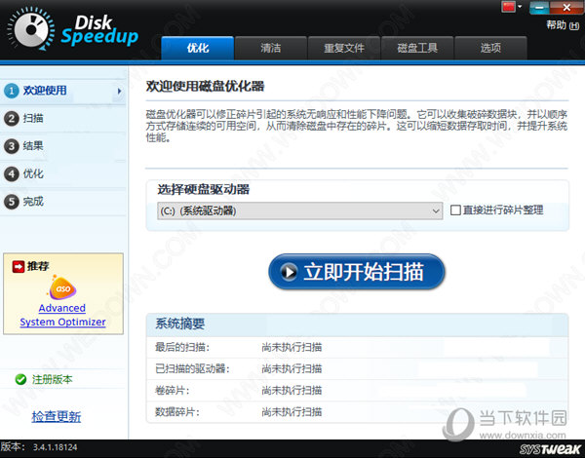This screenshot has height=458, width=585.
Task: Click the 最后的扫描 row label
Action: (182, 348)
